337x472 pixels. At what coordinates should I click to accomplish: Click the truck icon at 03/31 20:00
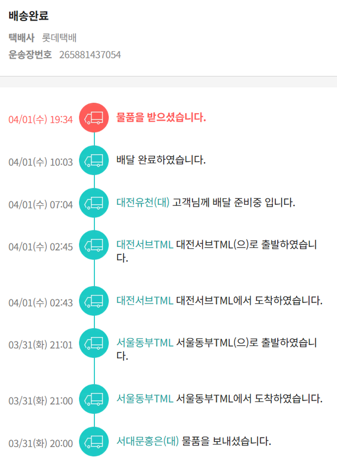[94, 441]
